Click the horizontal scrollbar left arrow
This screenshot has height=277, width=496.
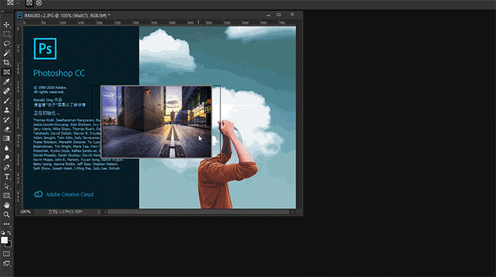coord(105,212)
